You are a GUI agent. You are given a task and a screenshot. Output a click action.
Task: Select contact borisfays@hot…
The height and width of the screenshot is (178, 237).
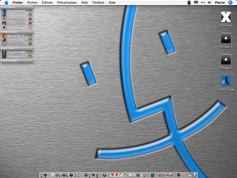[x=17, y=40]
